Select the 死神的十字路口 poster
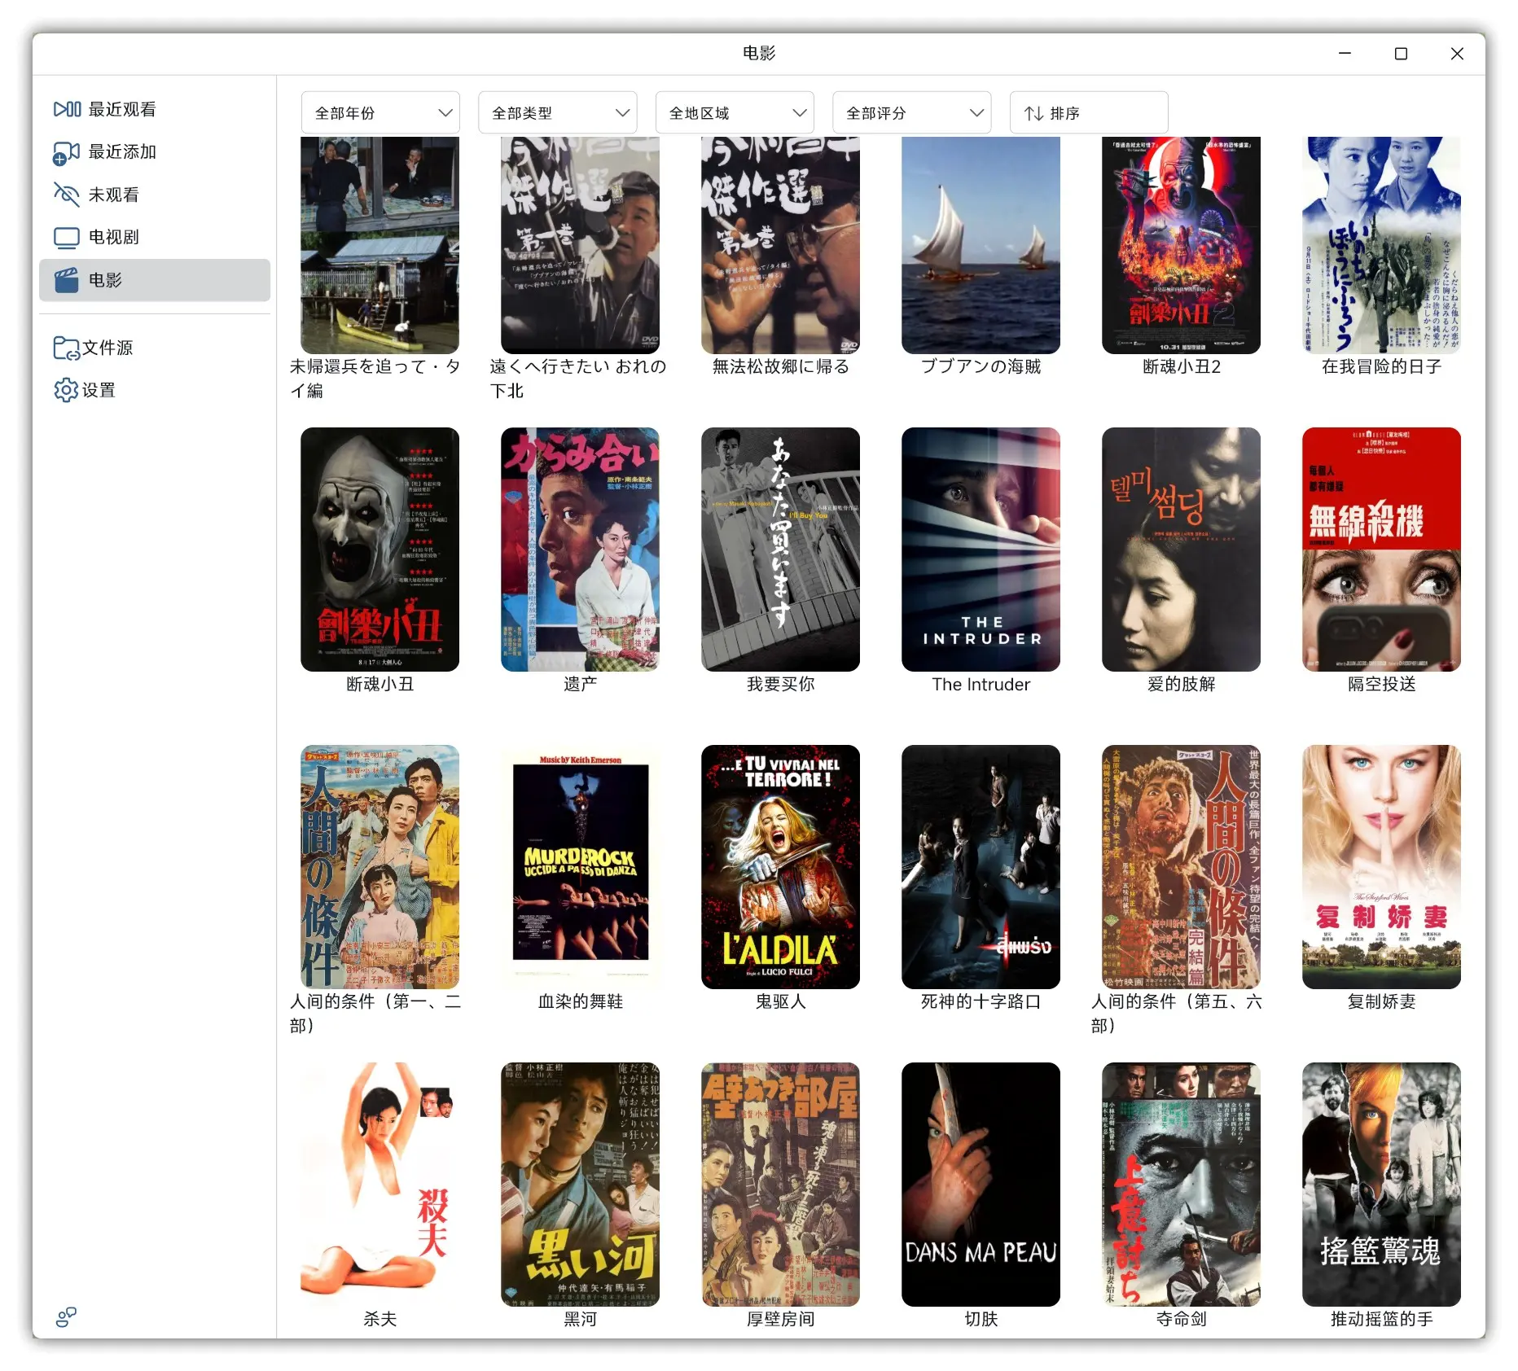 (981, 867)
